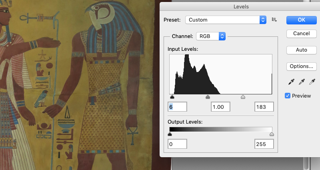320x170 pixels.
Task: Open the Channel dropdown showing RGB
Action: click(211, 36)
